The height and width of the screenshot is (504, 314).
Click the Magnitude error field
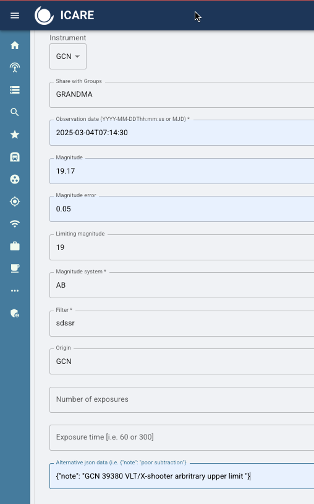(x=182, y=209)
